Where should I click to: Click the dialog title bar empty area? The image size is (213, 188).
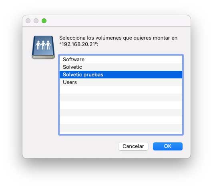tap(117, 21)
